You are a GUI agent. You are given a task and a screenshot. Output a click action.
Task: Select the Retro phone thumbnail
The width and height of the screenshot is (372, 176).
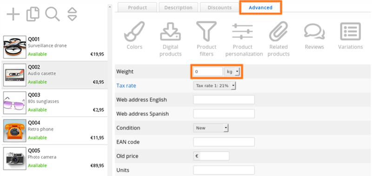click(15, 131)
